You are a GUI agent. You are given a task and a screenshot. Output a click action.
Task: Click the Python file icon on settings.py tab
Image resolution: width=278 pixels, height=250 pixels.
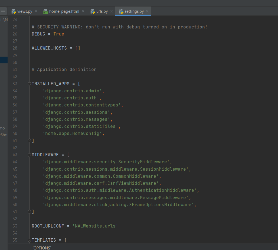pos(121,11)
